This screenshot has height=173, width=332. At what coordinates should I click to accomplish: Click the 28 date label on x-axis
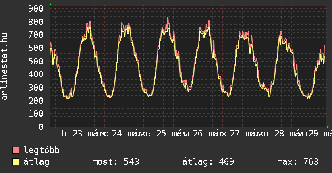tap(279, 134)
